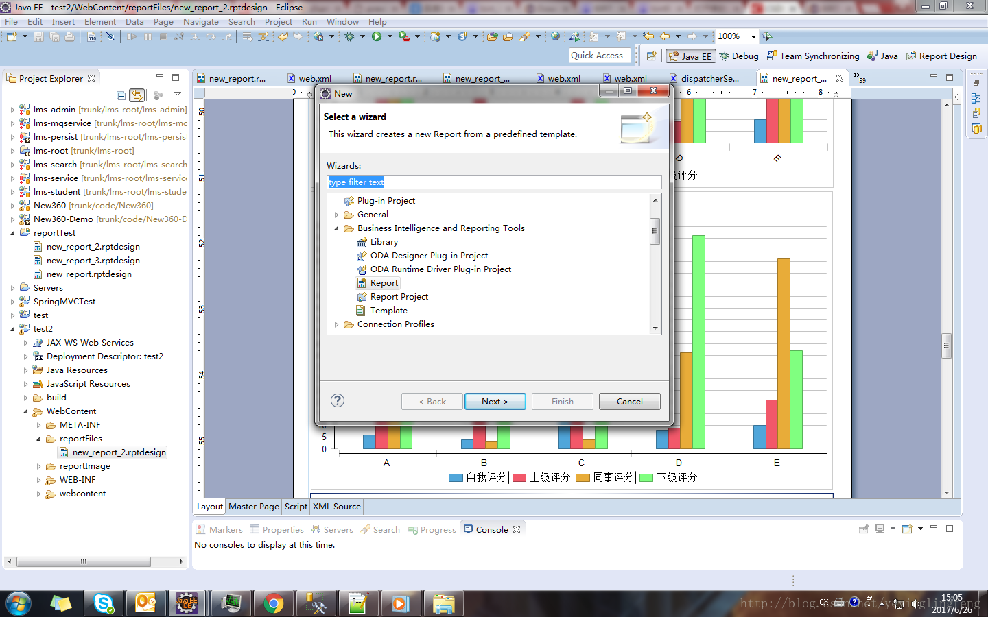This screenshot has height=617, width=988.
Task: Click the Last Edit Location arrow icon
Action: pos(648,36)
